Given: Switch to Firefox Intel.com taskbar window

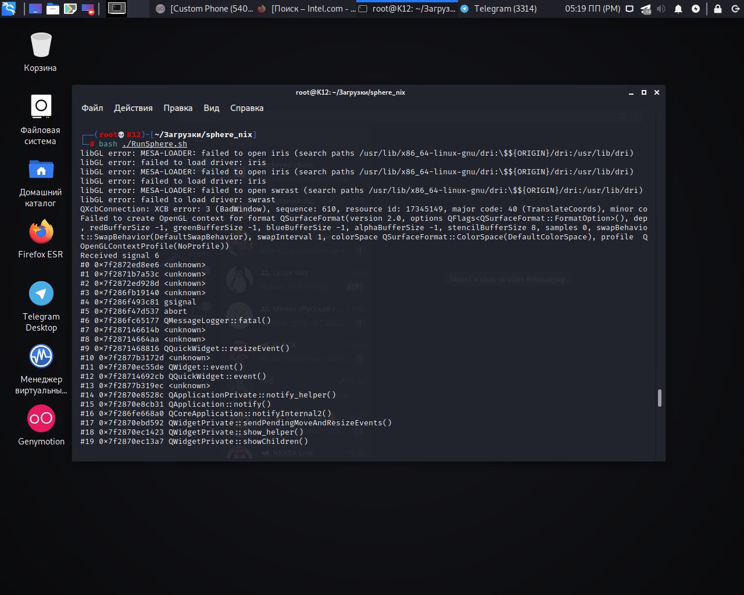Looking at the screenshot, I should (306, 9).
